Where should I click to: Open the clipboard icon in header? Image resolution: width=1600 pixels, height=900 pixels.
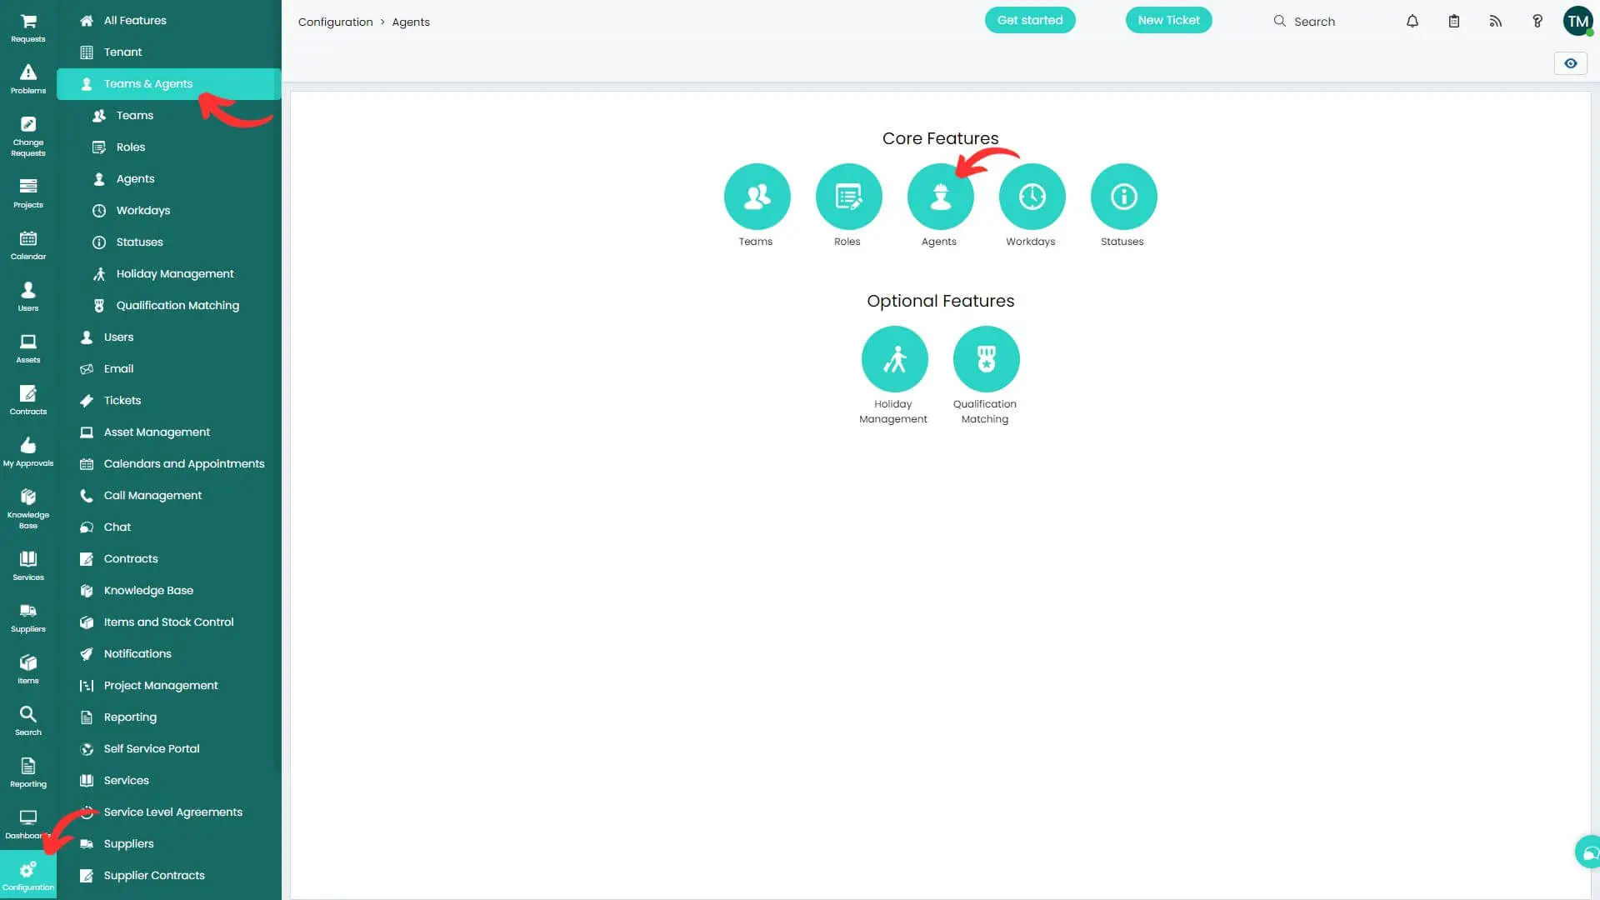tap(1454, 22)
